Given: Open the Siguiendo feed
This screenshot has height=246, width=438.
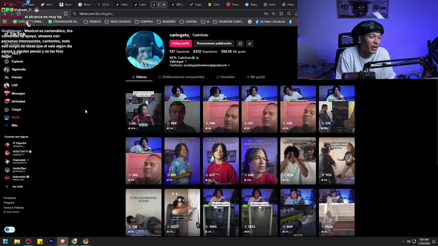Looking at the screenshot, I should pyautogui.click(x=15, y=69).
